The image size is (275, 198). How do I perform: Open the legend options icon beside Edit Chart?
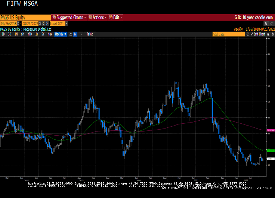[x=268, y=34]
